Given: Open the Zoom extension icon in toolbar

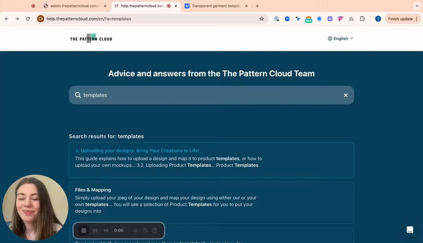Looking at the screenshot, I should pyautogui.click(x=287, y=19).
